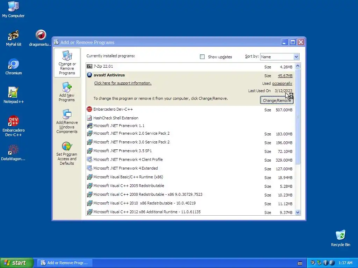This screenshot has width=358, height=268.
Task: Click the 45.67MB size value
Action: coord(285,76)
